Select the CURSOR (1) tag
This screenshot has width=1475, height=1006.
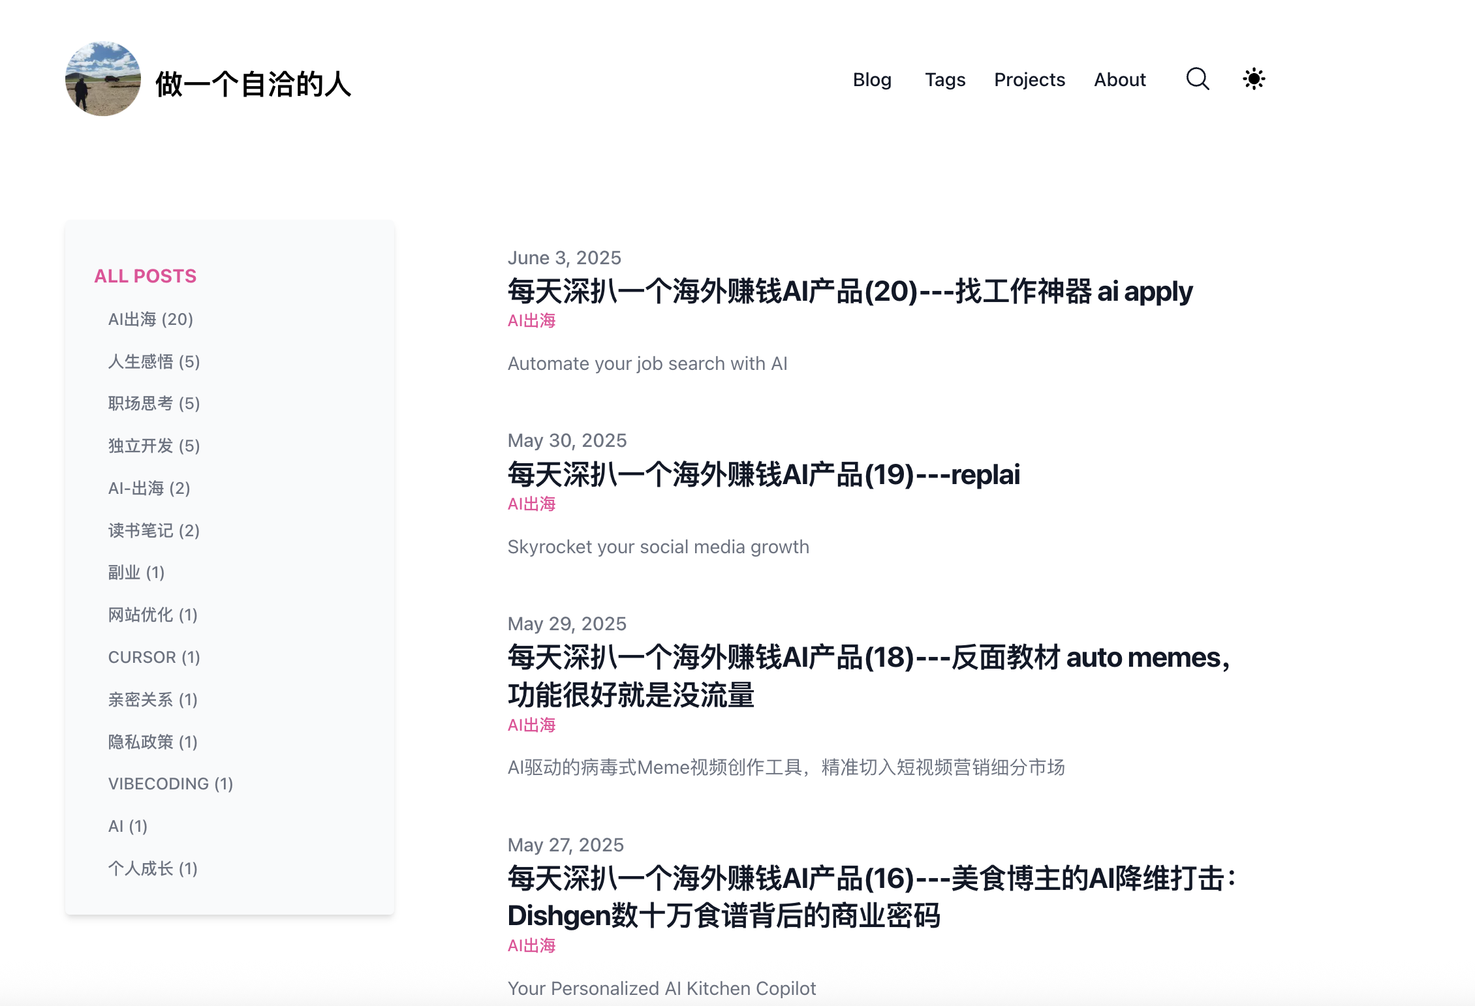pos(154,657)
